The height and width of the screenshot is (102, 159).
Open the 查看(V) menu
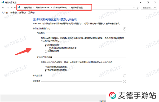point(23,12)
